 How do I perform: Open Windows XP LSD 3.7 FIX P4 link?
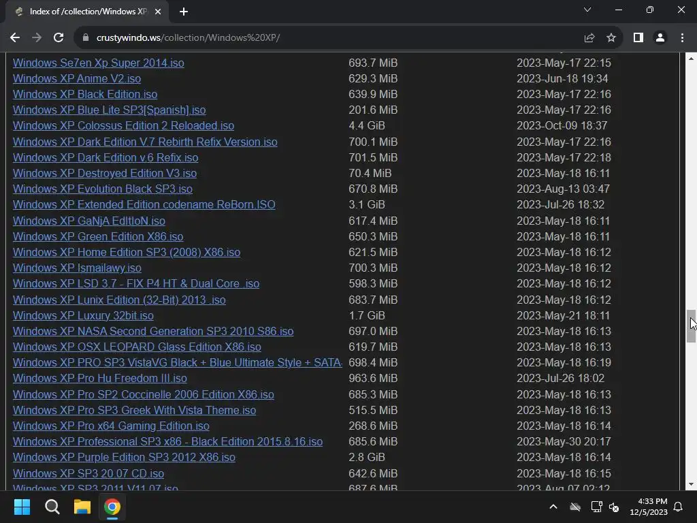point(136,284)
